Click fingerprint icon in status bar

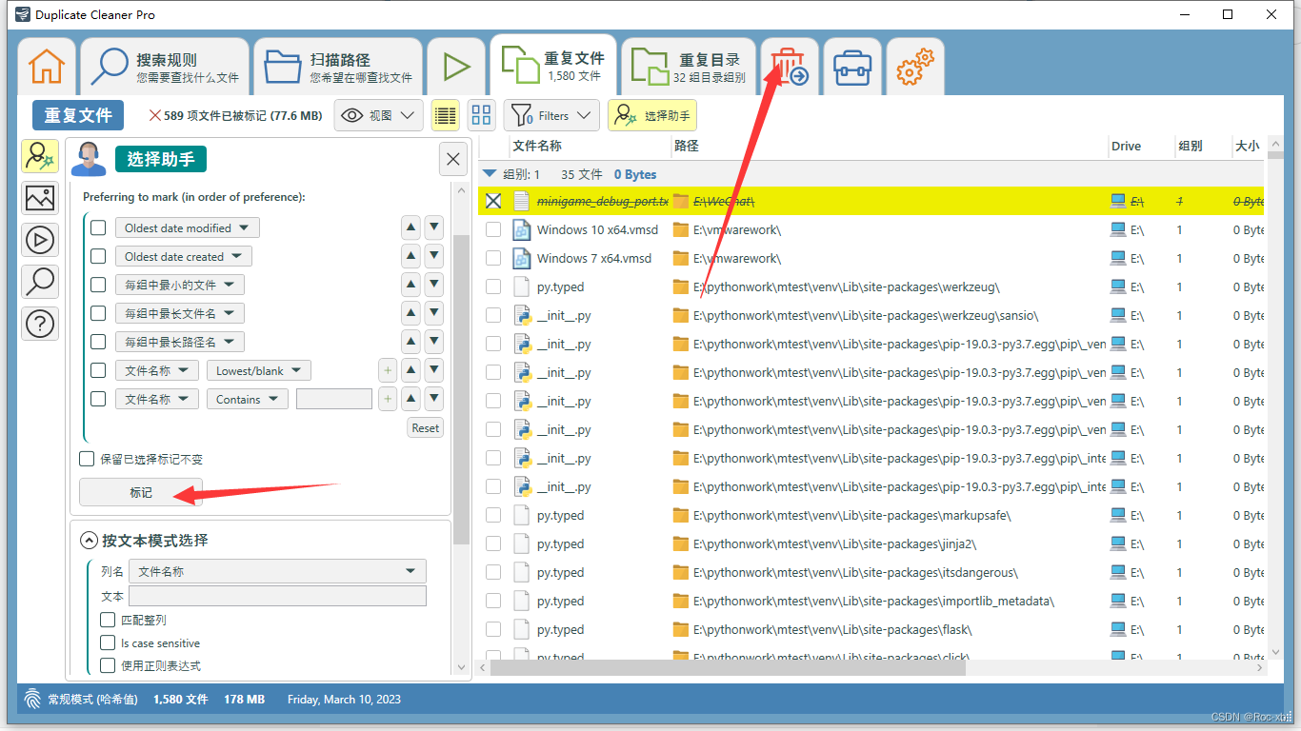click(32, 699)
